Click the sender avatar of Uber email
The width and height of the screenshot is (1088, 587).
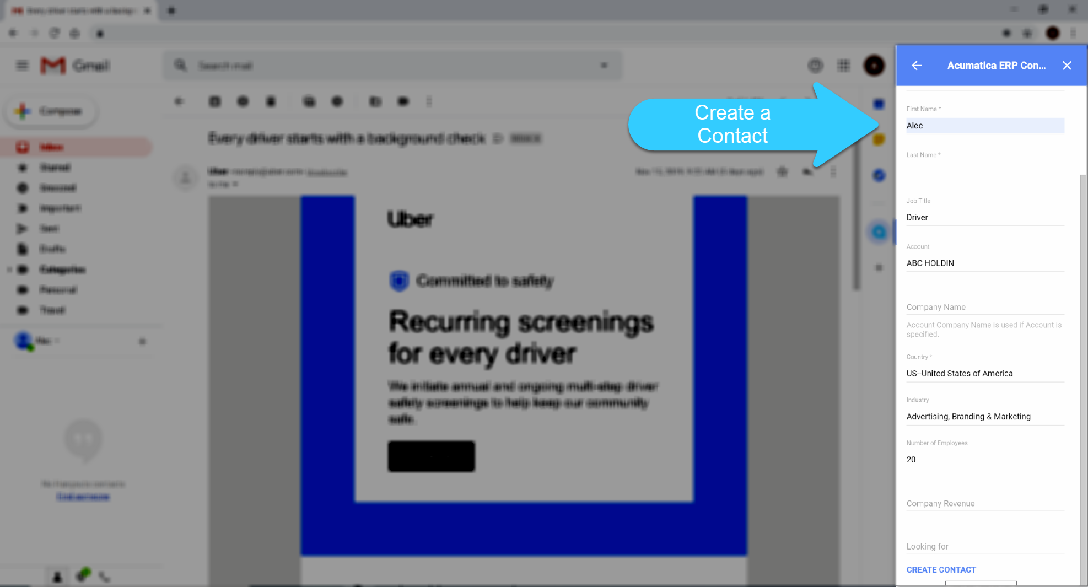pos(185,177)
